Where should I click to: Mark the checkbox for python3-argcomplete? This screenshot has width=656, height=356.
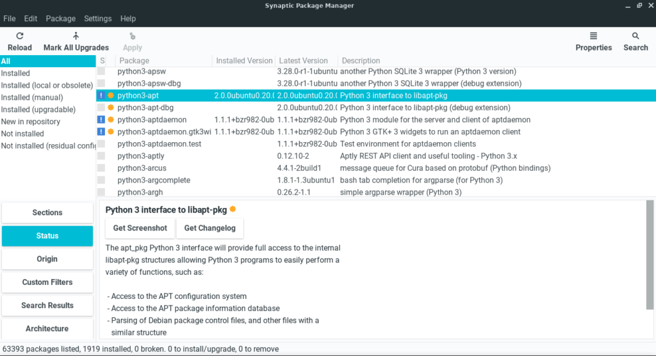[x=101, y=180]
